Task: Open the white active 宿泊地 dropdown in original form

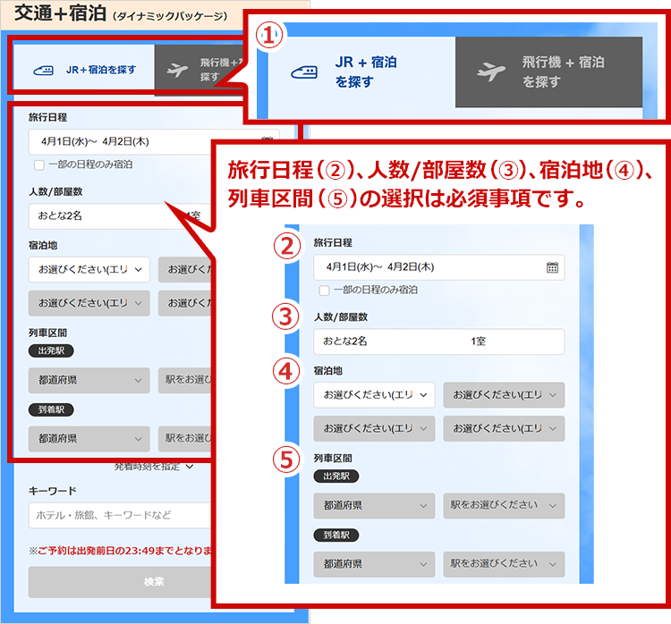Action: 89,269
